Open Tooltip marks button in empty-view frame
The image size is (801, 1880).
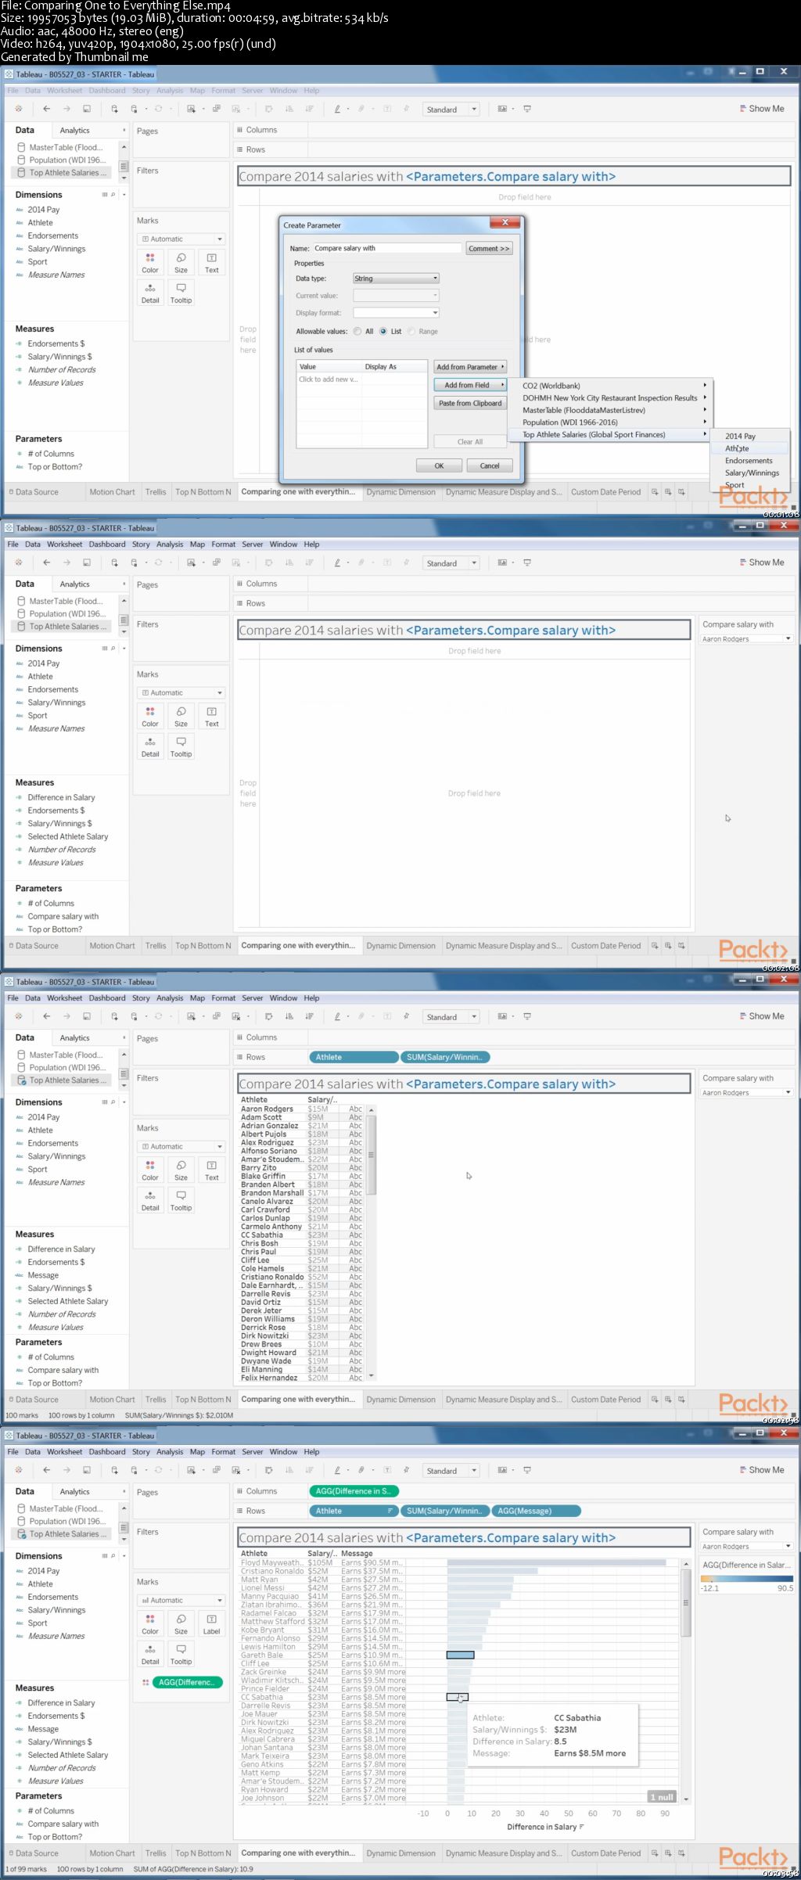click(x=181, y=746)
